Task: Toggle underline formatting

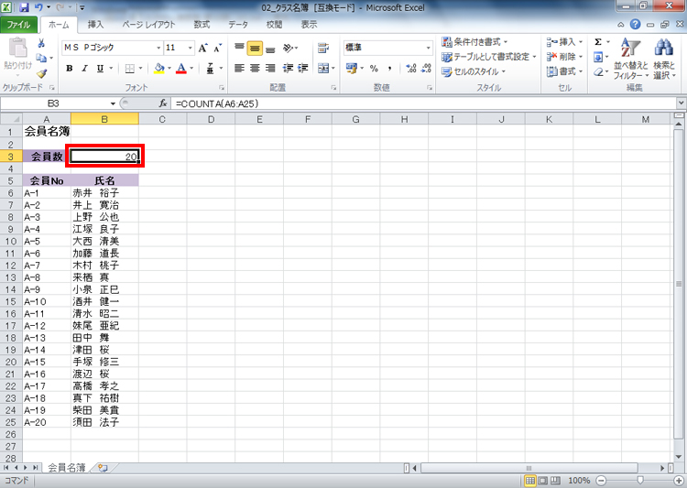Action: pos(100,69)
